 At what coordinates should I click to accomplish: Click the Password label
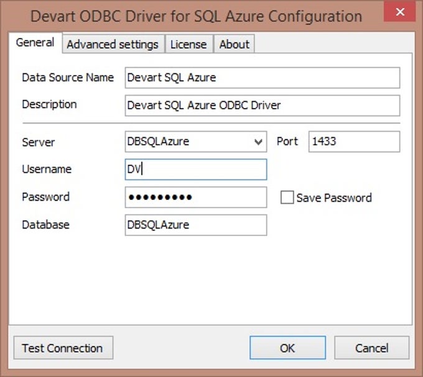45,197
